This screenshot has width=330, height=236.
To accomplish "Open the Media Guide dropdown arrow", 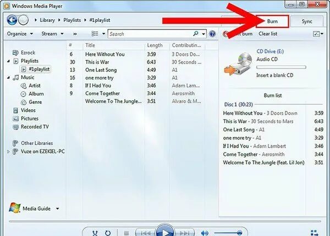I will click(x=57, y=209).
